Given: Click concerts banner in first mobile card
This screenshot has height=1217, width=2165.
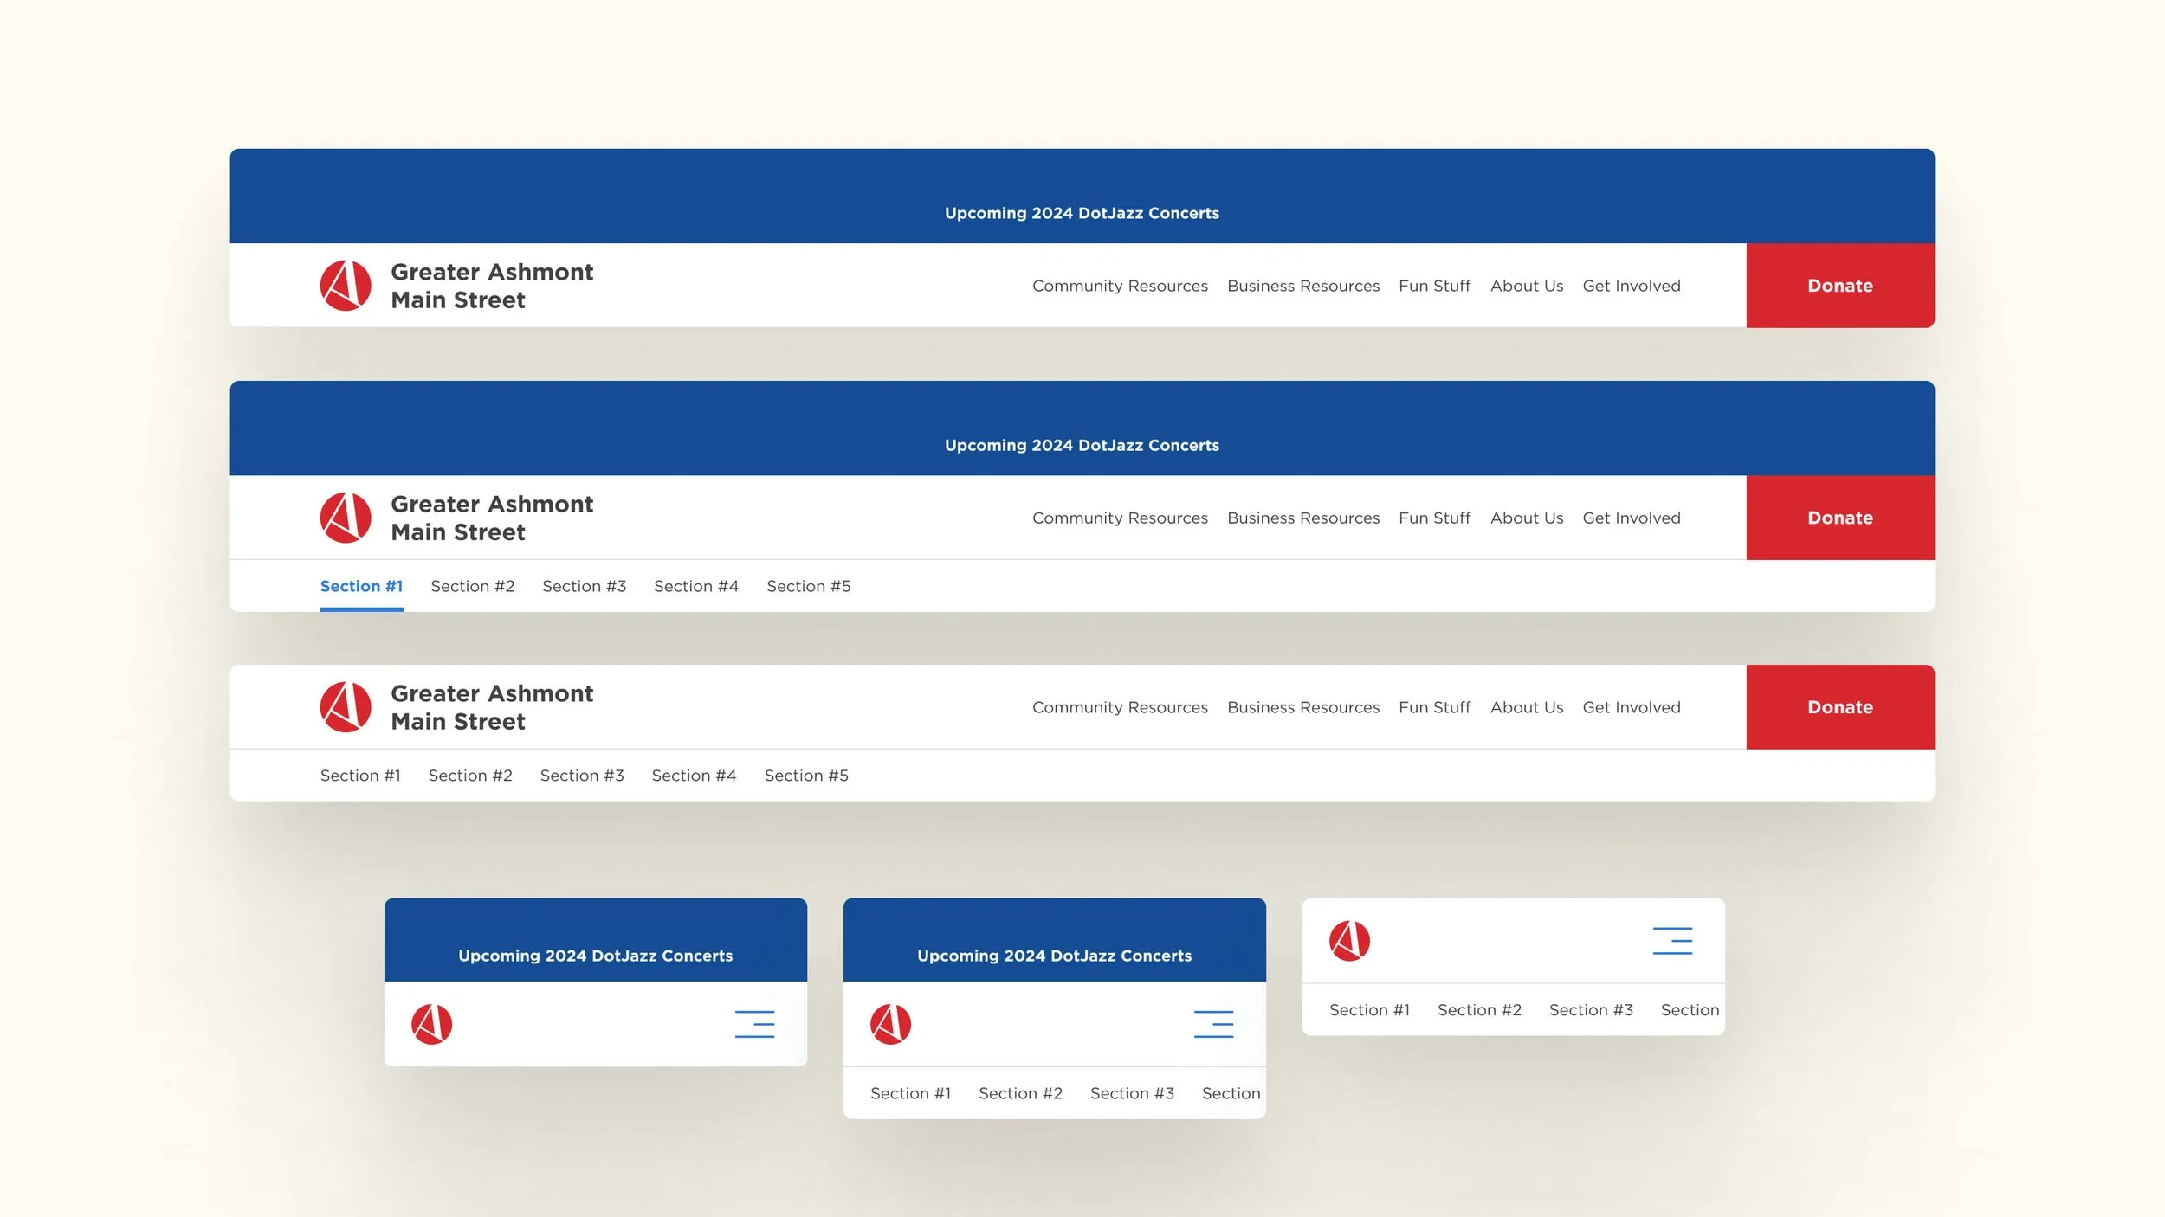Looking at the screenshot, I should pos(596,956).
